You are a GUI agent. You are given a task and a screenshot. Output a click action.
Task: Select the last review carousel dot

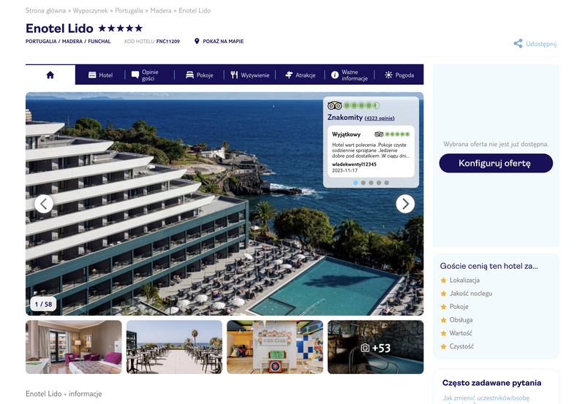click(387, 183)
